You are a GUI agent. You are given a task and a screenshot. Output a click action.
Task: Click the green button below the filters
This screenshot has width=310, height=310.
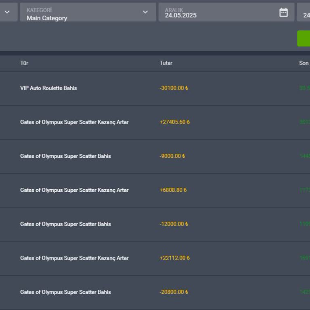(304, 39)
